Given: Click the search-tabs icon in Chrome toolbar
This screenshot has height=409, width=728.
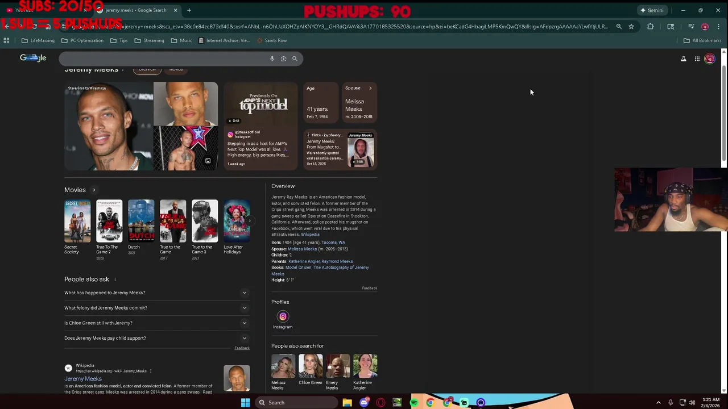Looking at the screenshot, I should tap(671, 27).
